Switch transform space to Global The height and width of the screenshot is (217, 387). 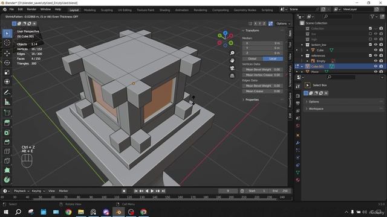pyautogui.click(x=252, y=58)
